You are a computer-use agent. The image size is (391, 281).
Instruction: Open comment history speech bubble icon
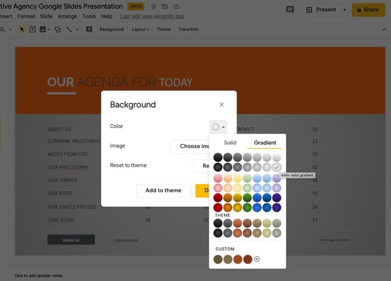290,10
